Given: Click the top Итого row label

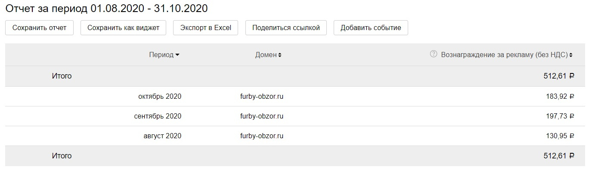Looking at the screenshot, I should tap(62, 76).
